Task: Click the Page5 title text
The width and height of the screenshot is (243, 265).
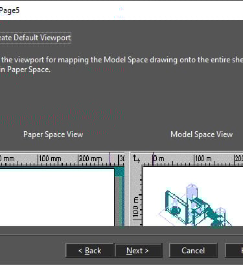Action: pos(10,10)
